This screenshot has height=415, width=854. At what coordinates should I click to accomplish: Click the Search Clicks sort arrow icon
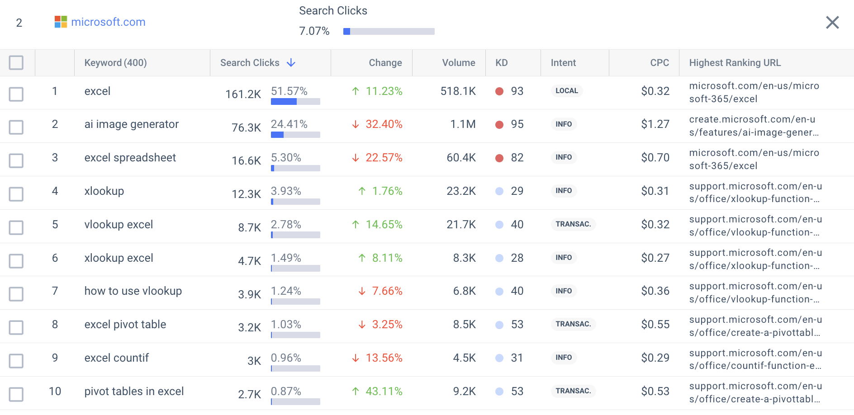coord(291,63)
